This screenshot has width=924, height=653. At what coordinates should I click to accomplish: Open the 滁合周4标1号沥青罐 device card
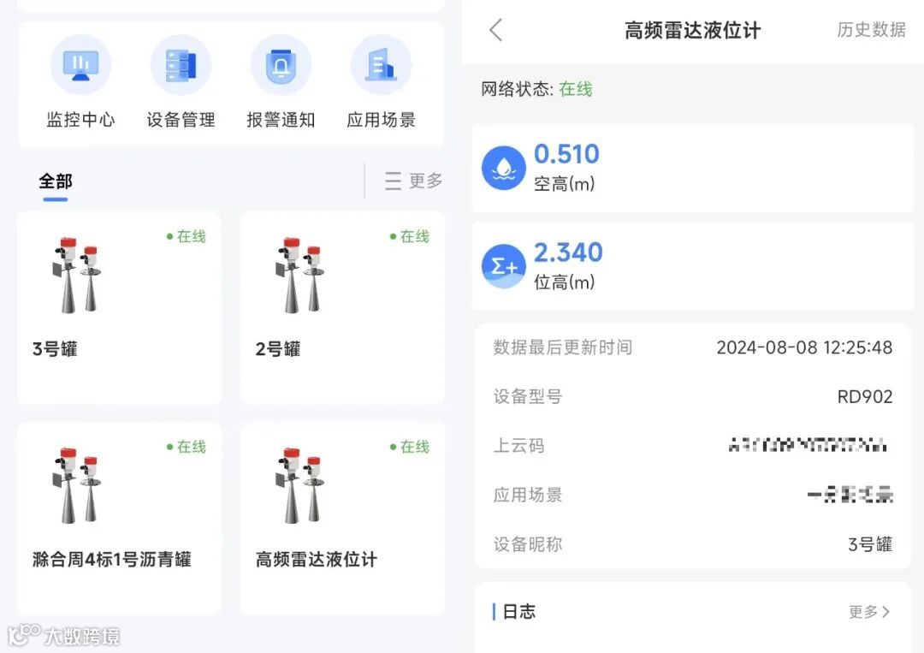[x=120, y=518]
